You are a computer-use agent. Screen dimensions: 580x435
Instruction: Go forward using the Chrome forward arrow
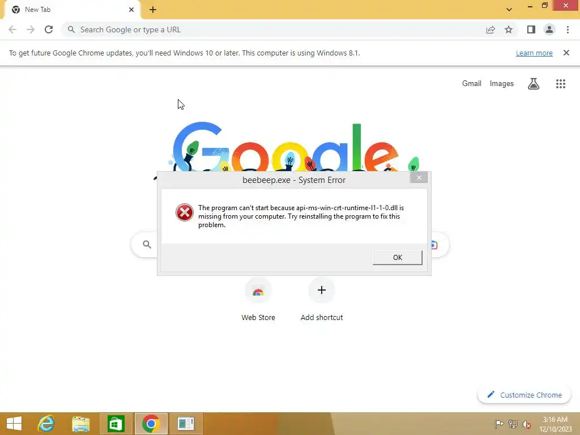click(31, 29)
